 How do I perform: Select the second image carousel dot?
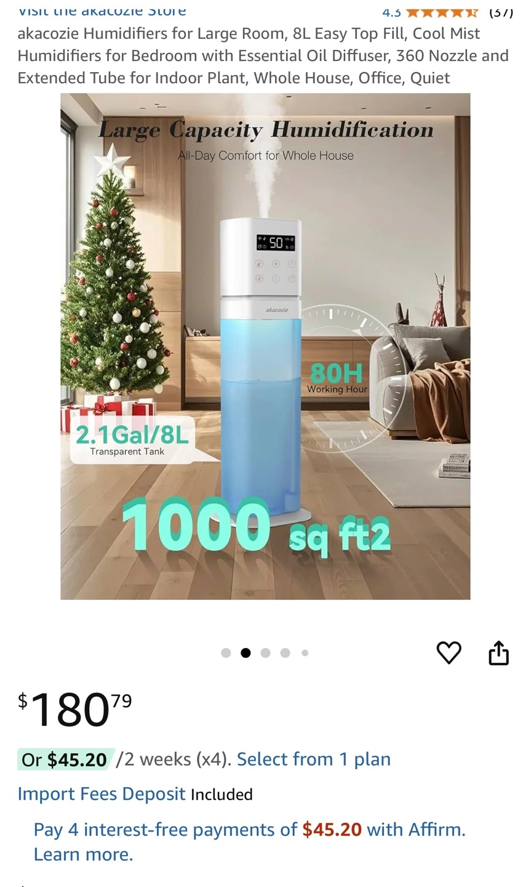[x=246, y=653]
